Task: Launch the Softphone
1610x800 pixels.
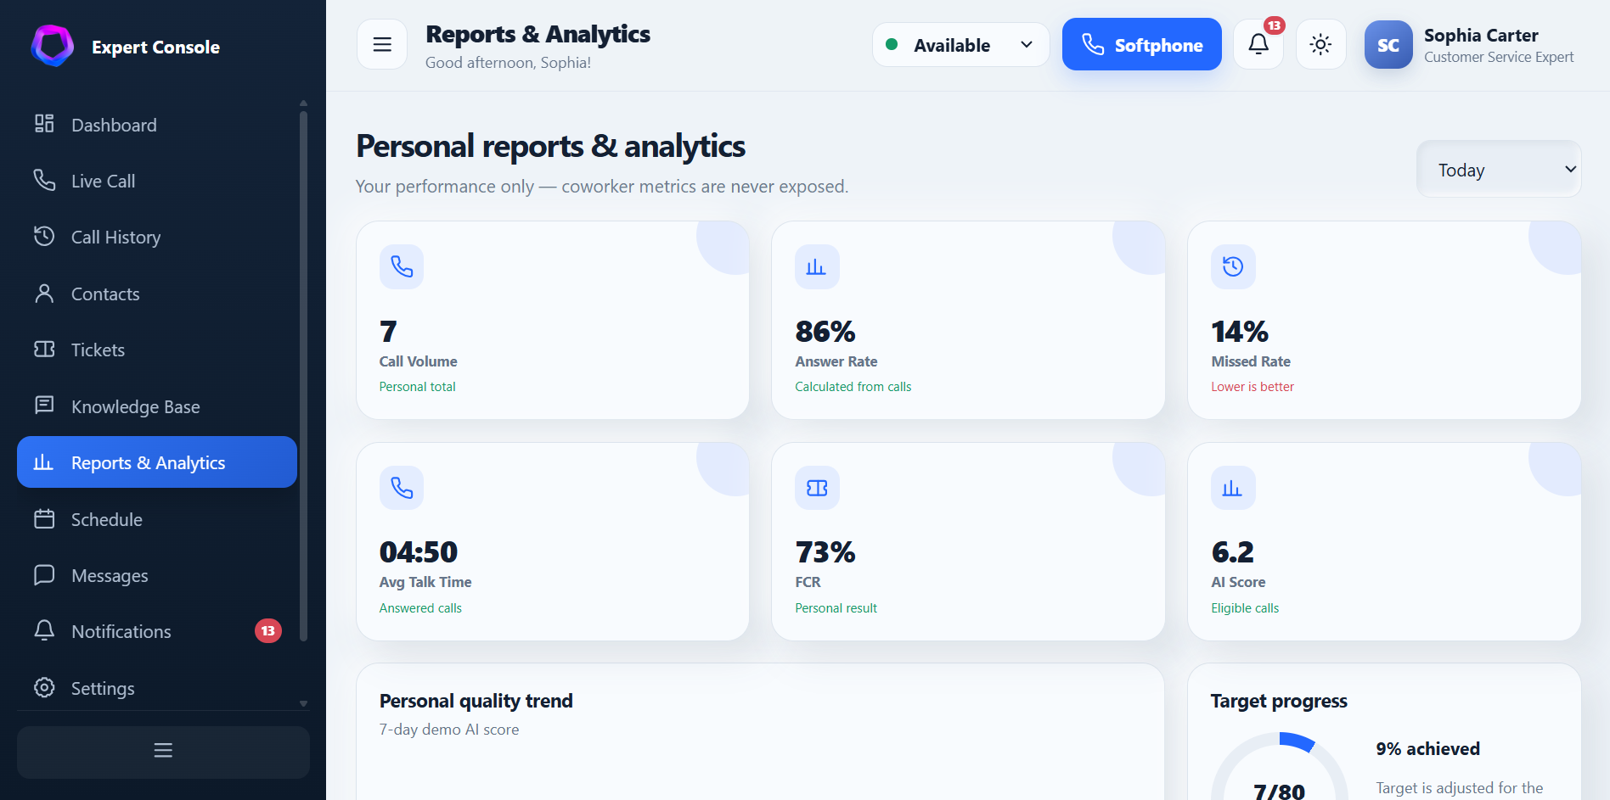Action: tap(1142, 45)
